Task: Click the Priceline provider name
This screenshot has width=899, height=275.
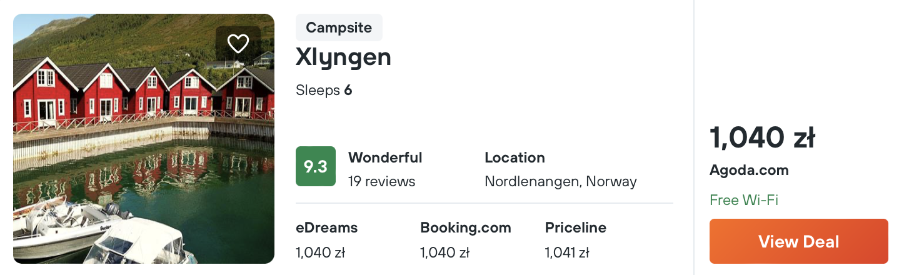Action: tap(576, 228)
